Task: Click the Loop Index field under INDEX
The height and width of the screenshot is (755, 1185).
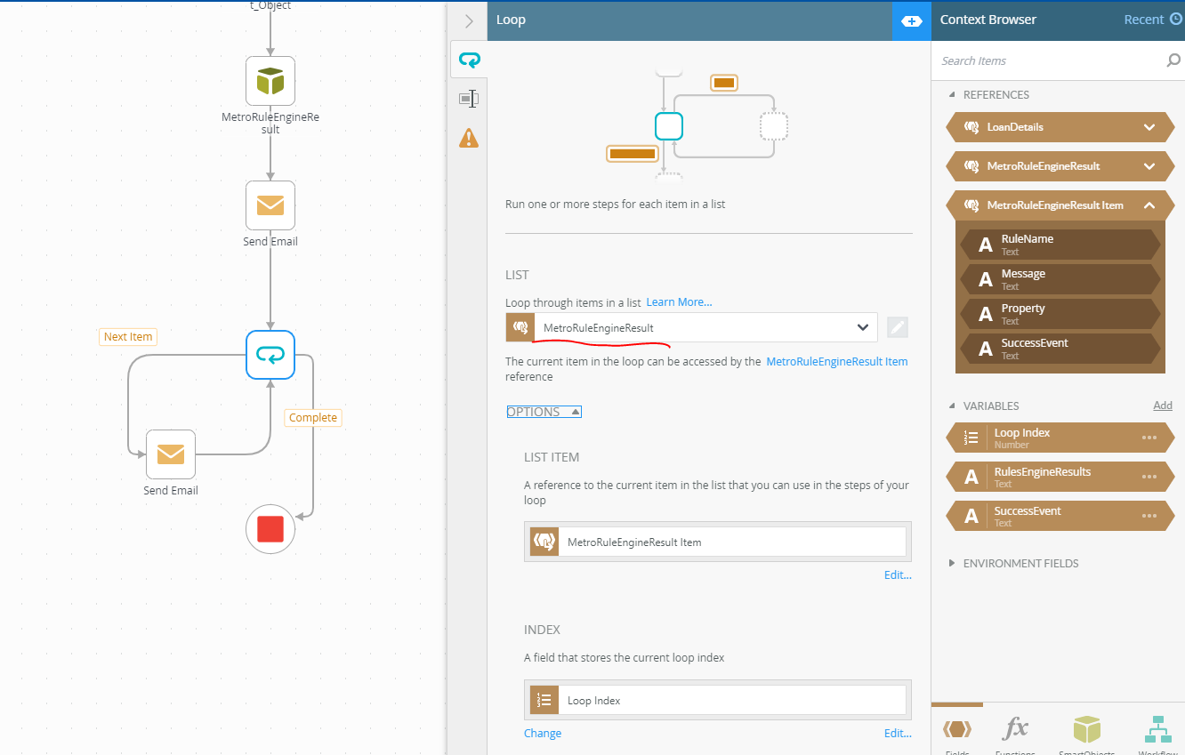Action: pos(718,700)
